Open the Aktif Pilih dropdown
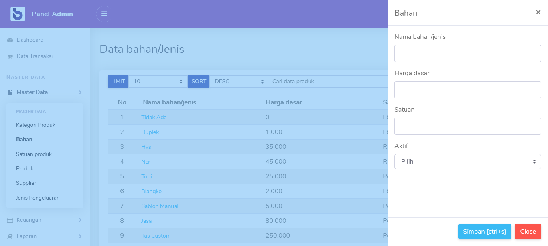 468,162
